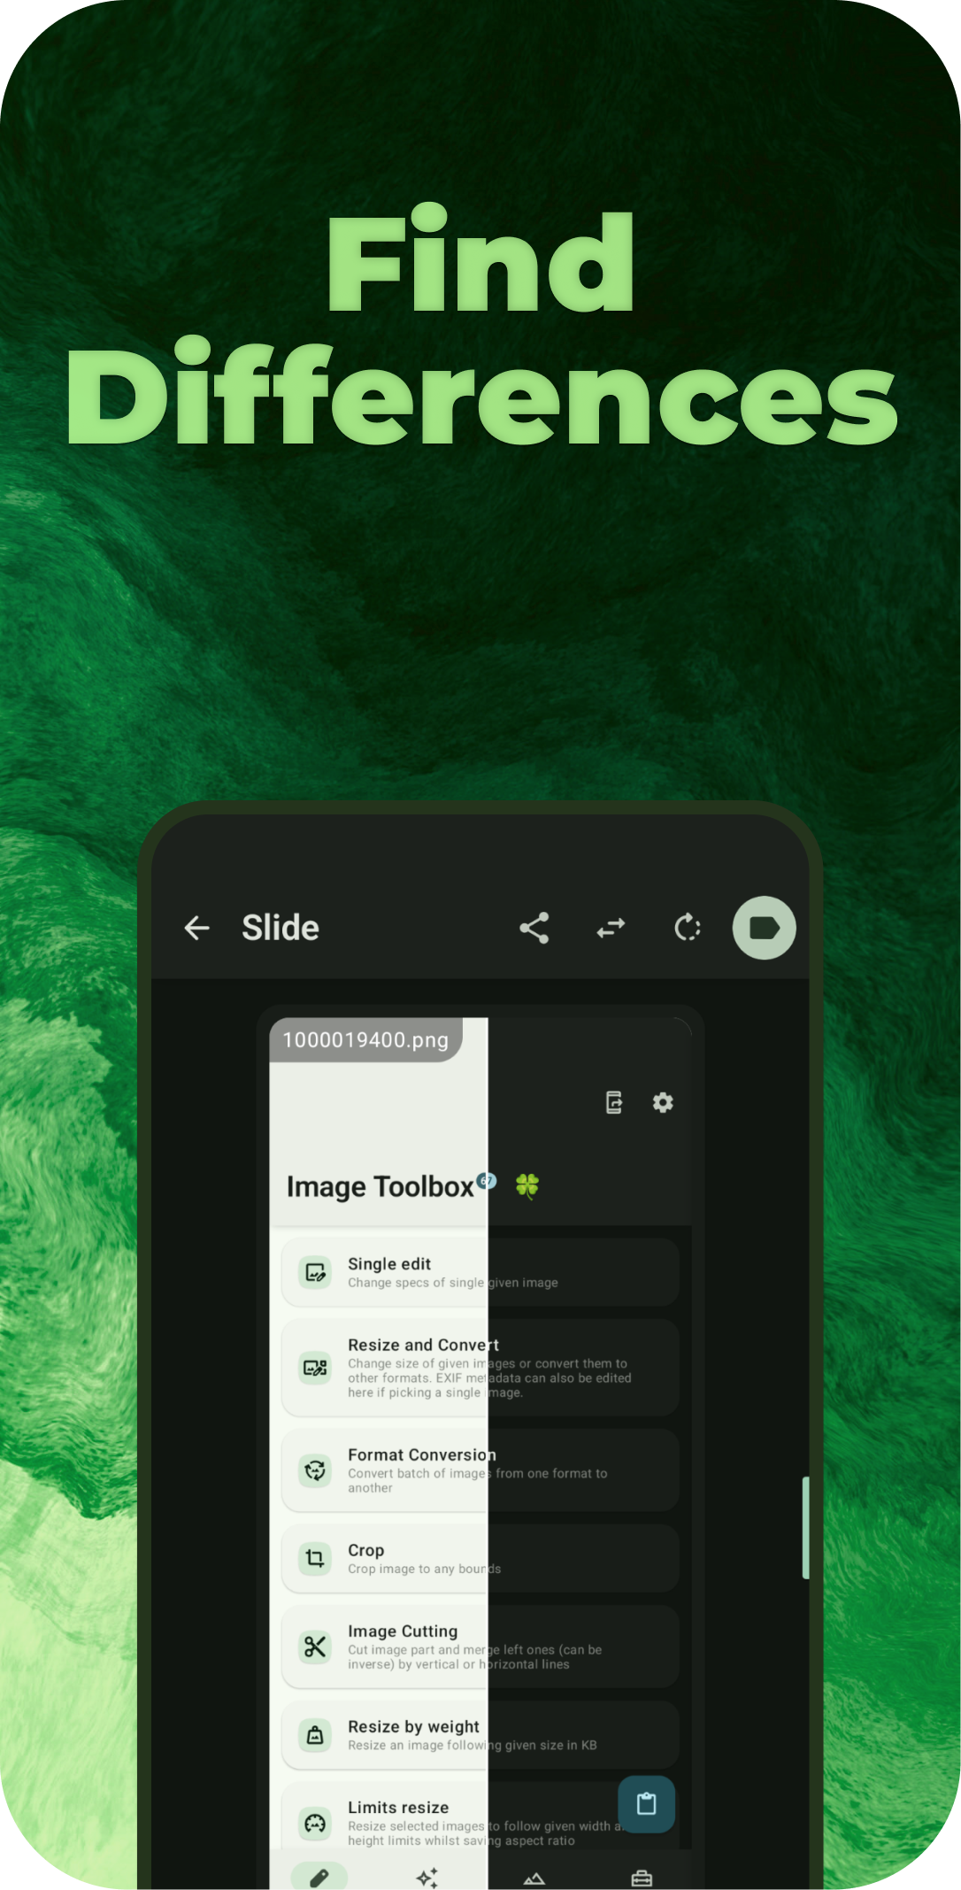The width and height of the screenshot is (961, 1890).
Task: Open the Resize by weight option
Action: pyautogui.click(x=480, y=1735)
